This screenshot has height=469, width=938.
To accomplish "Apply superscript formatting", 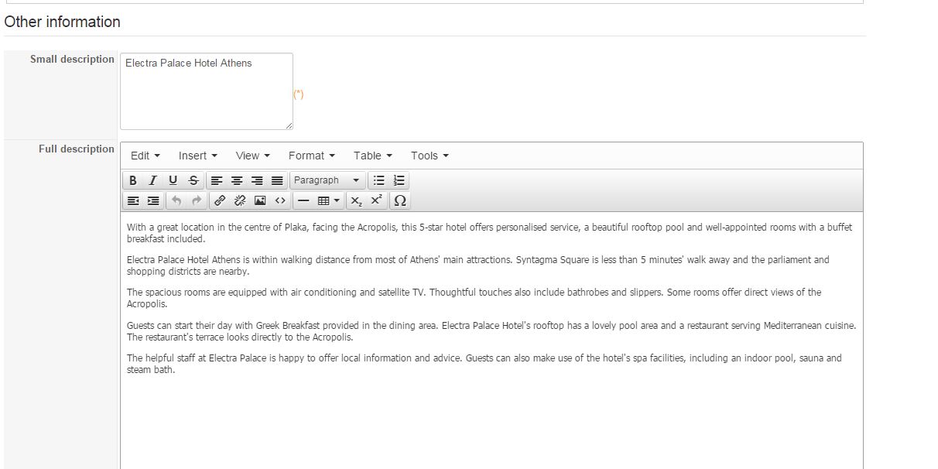I will pos(376,200).
